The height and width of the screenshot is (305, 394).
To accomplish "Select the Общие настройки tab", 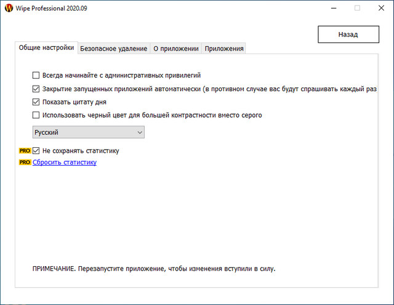I will (x=47, y=48).
